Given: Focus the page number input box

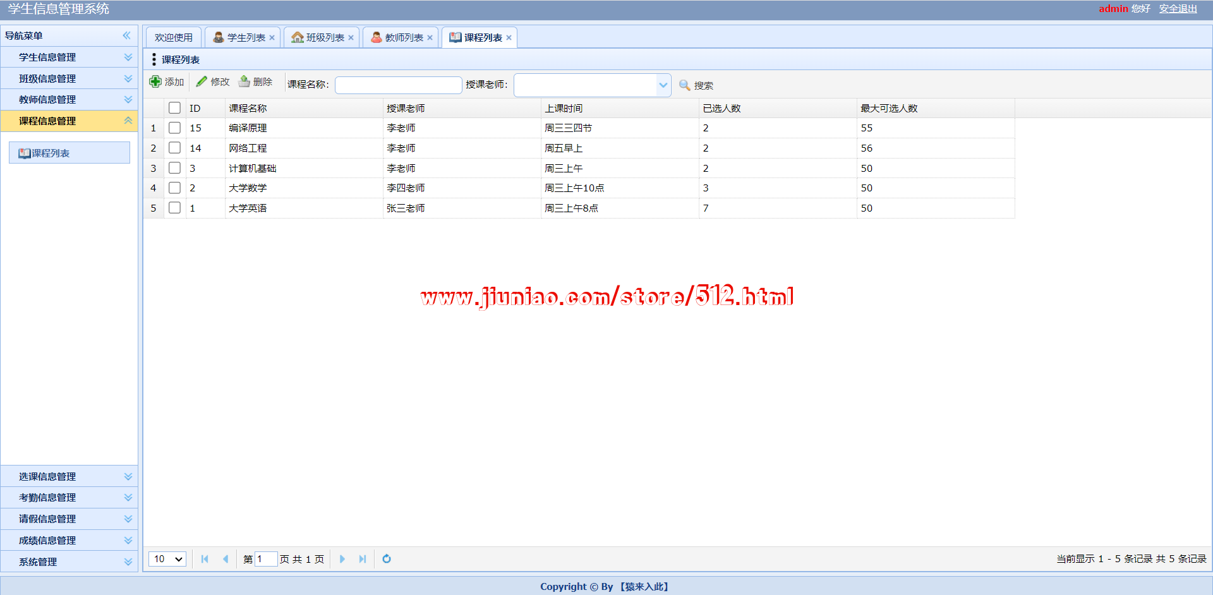Looking at the screenshot, I should (x=266, y=559).
